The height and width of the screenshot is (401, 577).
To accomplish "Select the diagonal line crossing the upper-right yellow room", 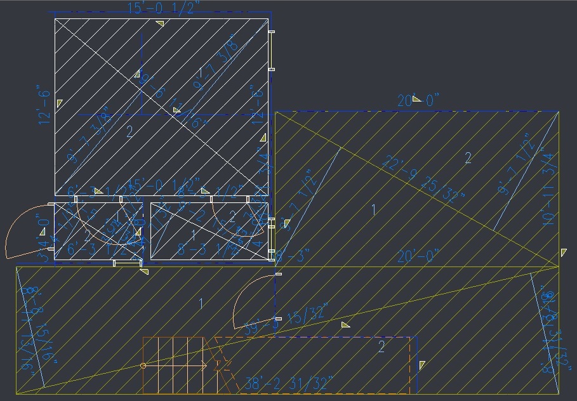I will [417, 188].
